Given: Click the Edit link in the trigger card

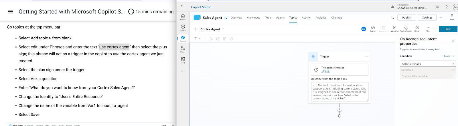Looking at the screenshot, I should (327, 72).
